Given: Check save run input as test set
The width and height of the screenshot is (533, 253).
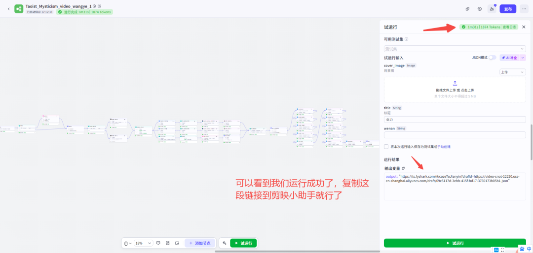Looking at the screenshot, I should click(386, 147).
